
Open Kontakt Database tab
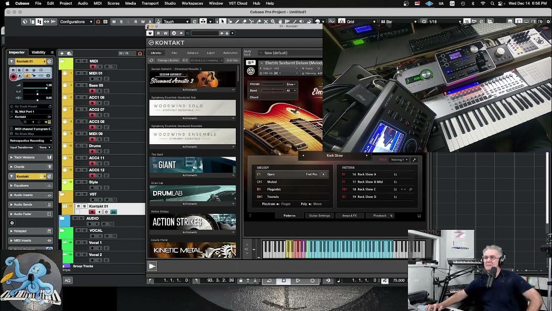[192, 53]
